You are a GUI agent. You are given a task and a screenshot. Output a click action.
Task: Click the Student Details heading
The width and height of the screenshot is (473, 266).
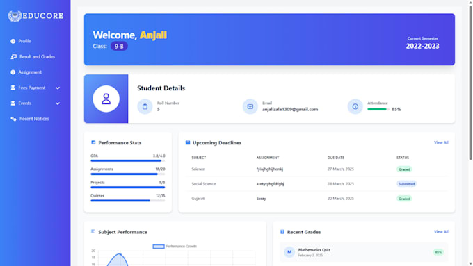coord(161,88)
